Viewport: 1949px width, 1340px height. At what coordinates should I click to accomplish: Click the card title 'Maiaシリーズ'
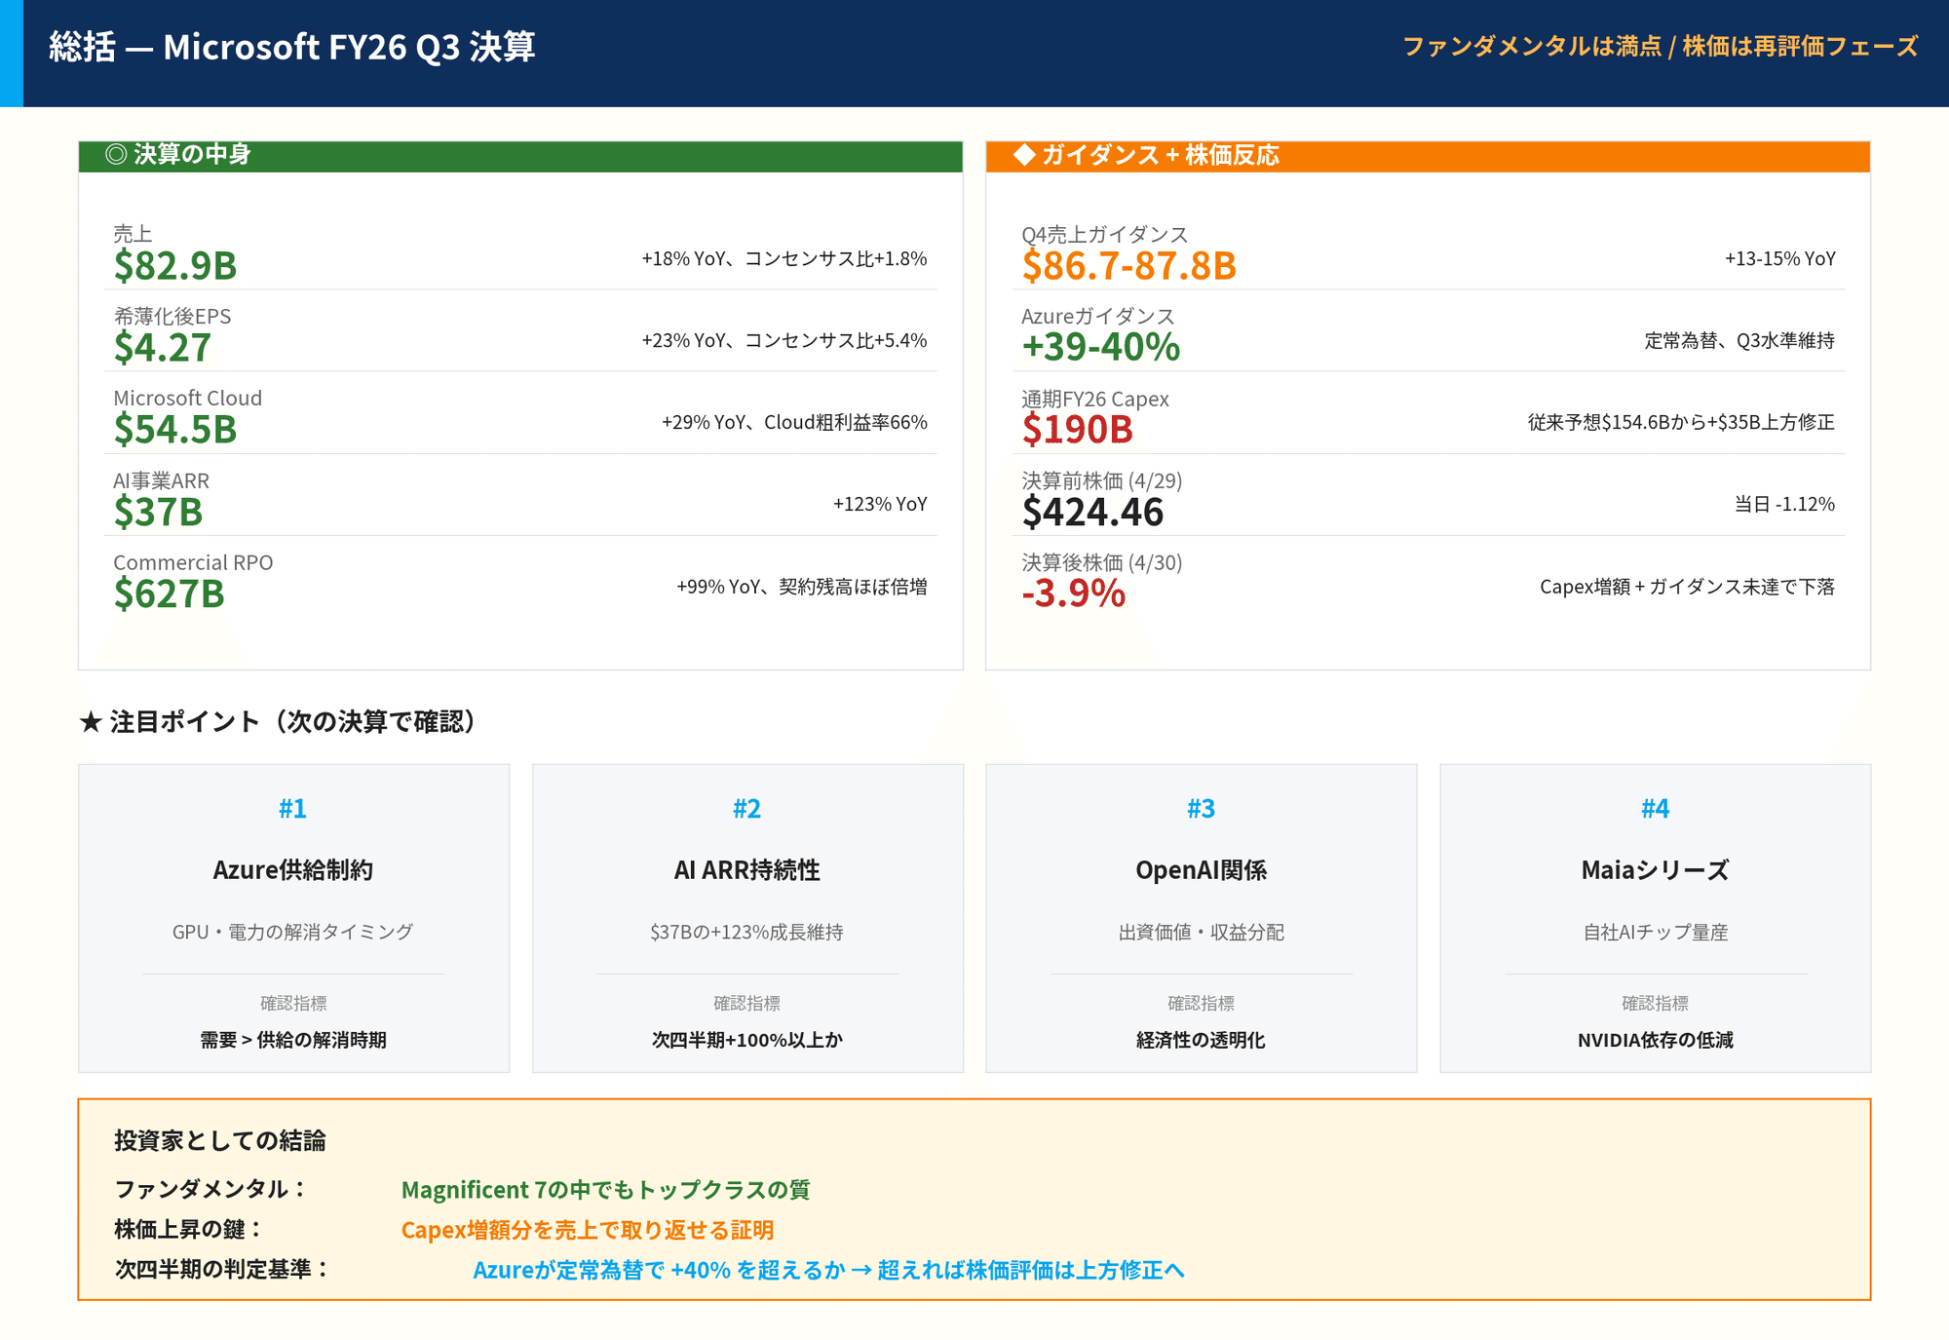tap(1656, 870)
